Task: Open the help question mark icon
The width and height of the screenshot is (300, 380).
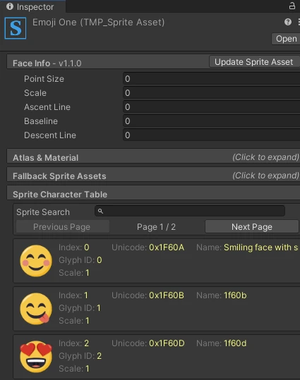Action: click(288, 22)
